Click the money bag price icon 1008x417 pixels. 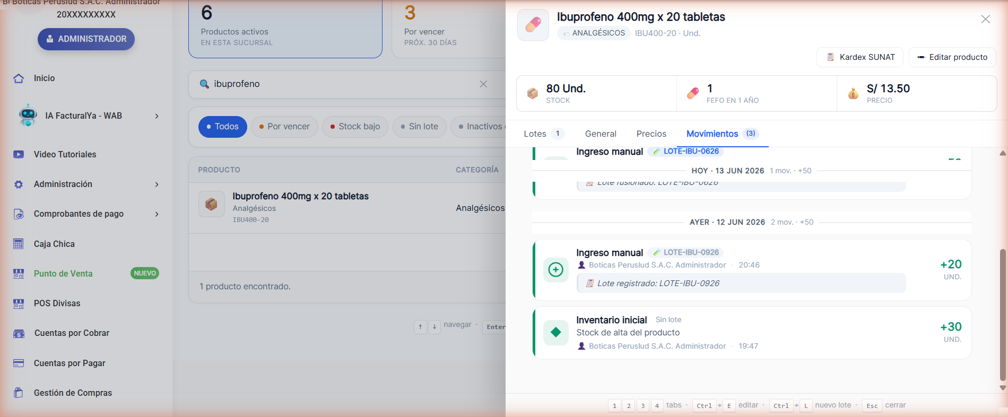tap(853, 93)
